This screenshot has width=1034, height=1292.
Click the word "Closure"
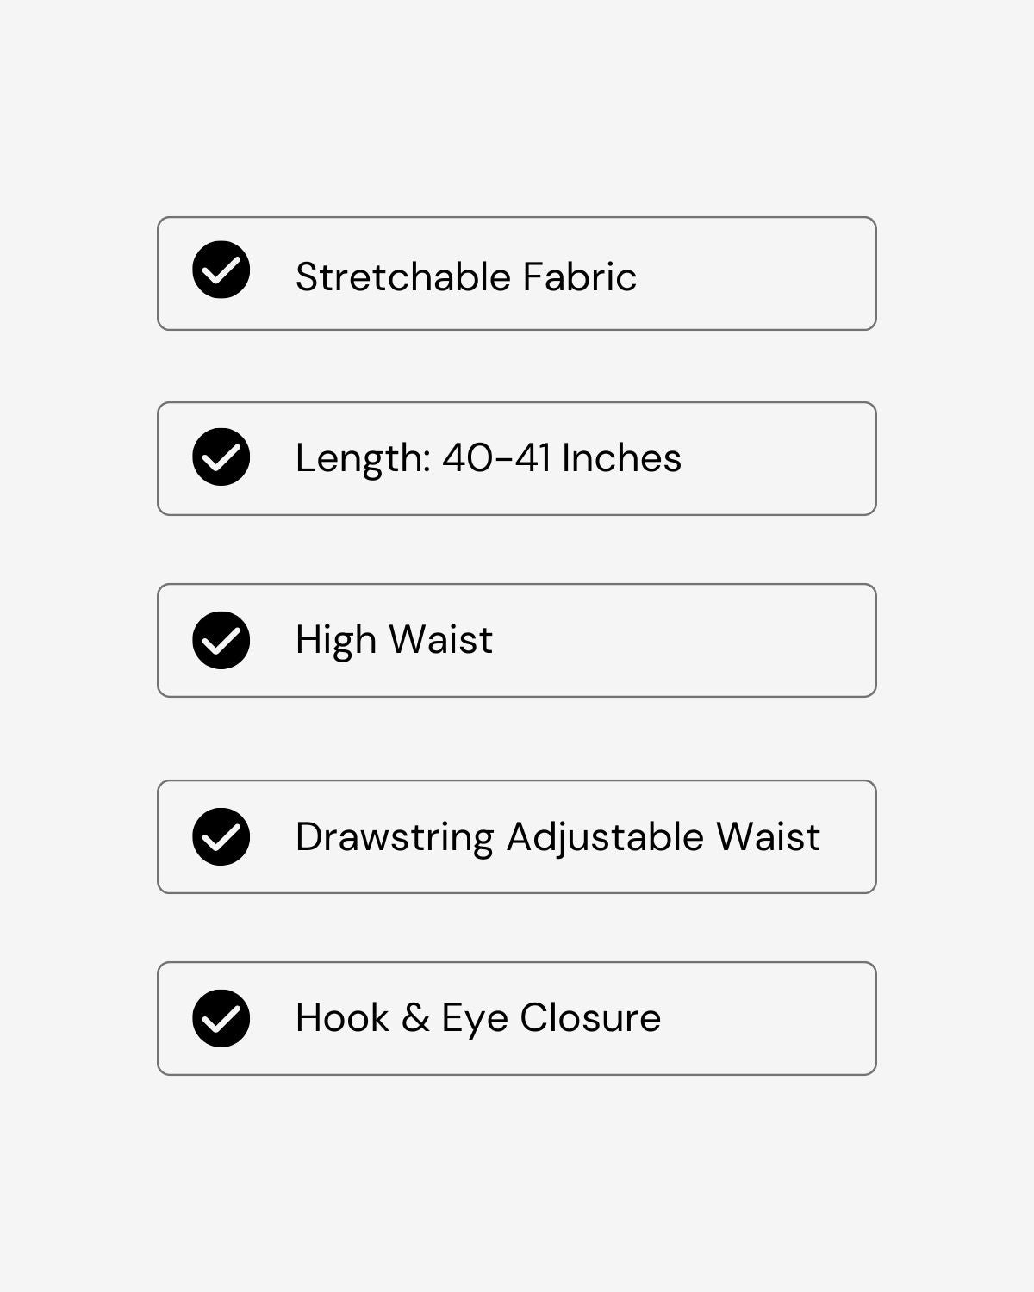click(590, 1018)
